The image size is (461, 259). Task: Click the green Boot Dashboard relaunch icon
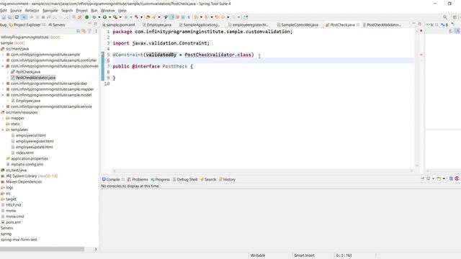coord(86,17)
